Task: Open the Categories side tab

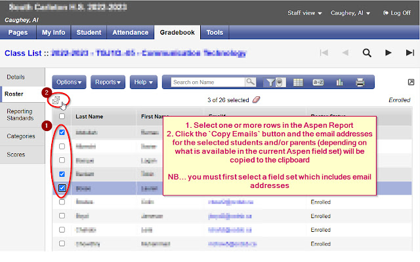Action: [x=22, y=136]
